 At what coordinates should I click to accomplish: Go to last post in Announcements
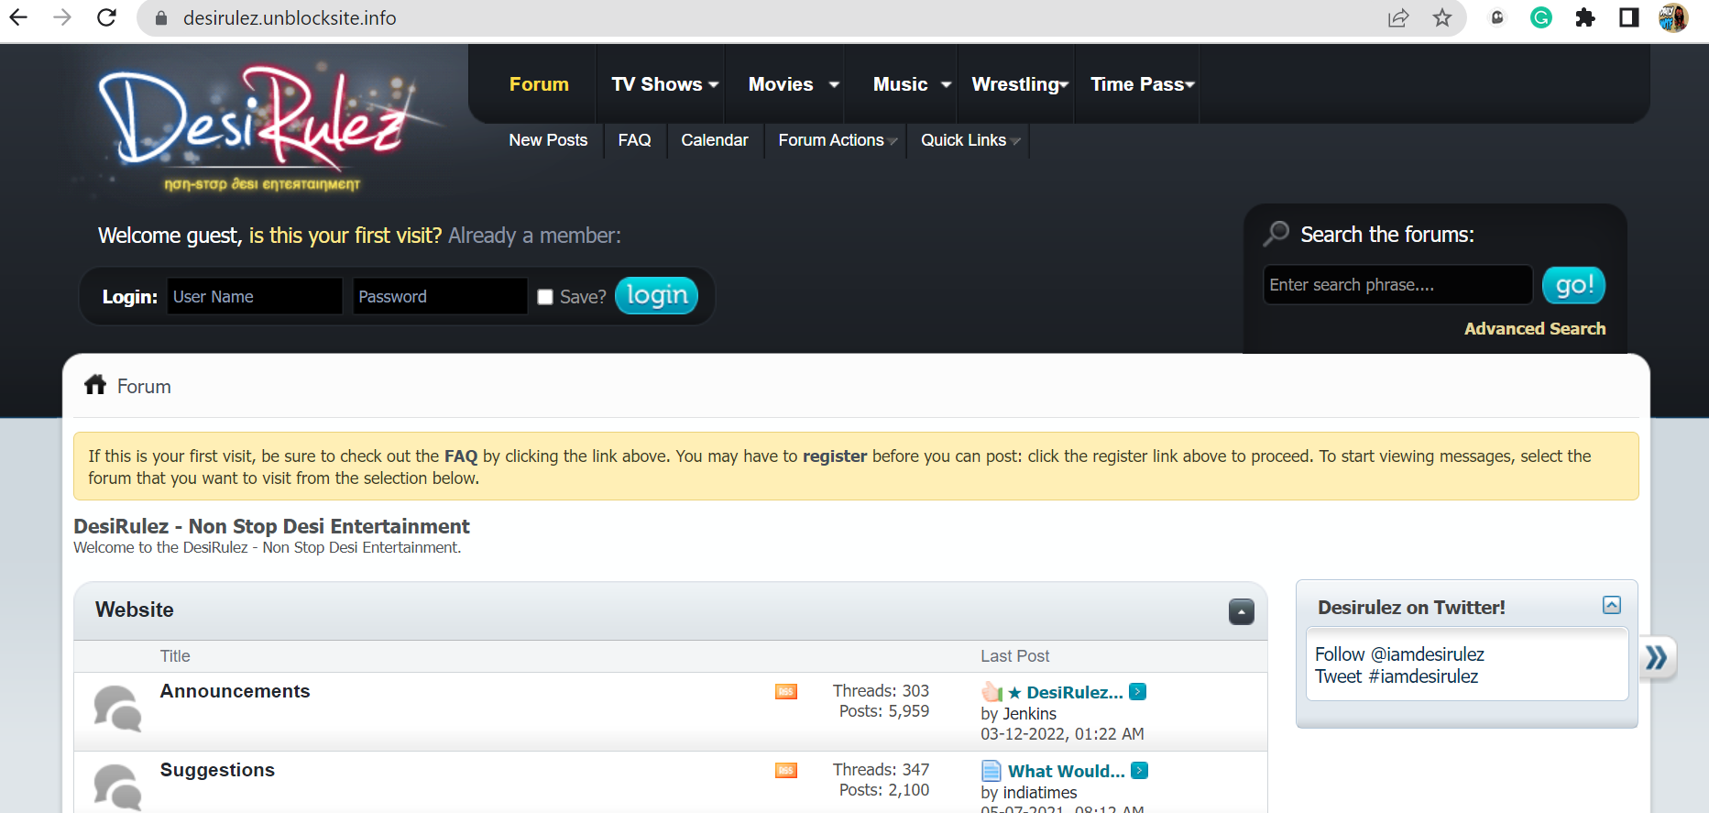click(x=1137, y=692)
